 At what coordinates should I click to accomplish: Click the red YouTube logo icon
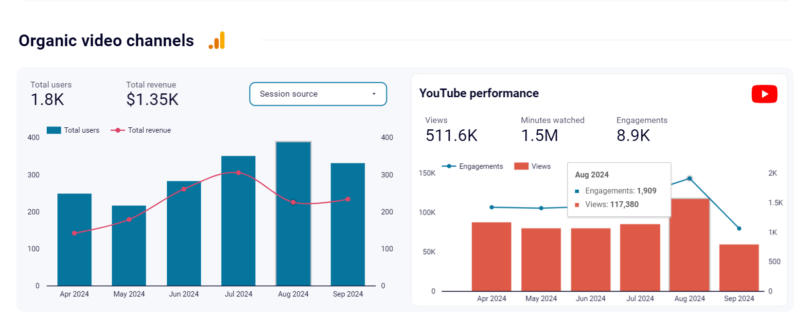pos(764,94)
